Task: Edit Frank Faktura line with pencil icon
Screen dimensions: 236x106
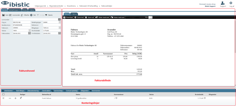Action: coord(21,98)
